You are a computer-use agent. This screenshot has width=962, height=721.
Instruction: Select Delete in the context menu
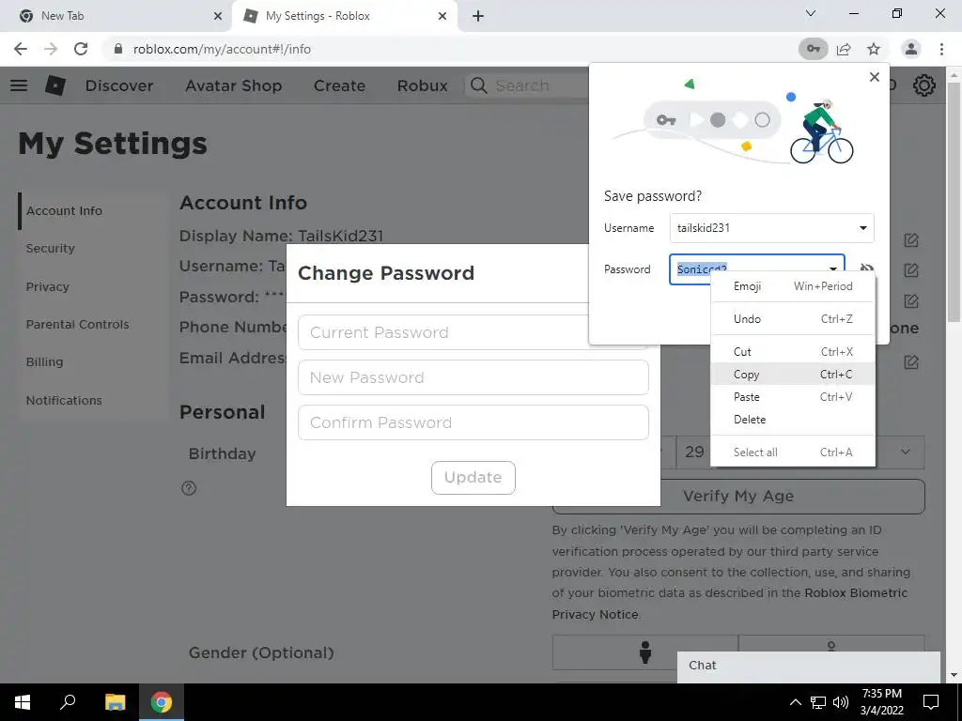pos(793,420)
